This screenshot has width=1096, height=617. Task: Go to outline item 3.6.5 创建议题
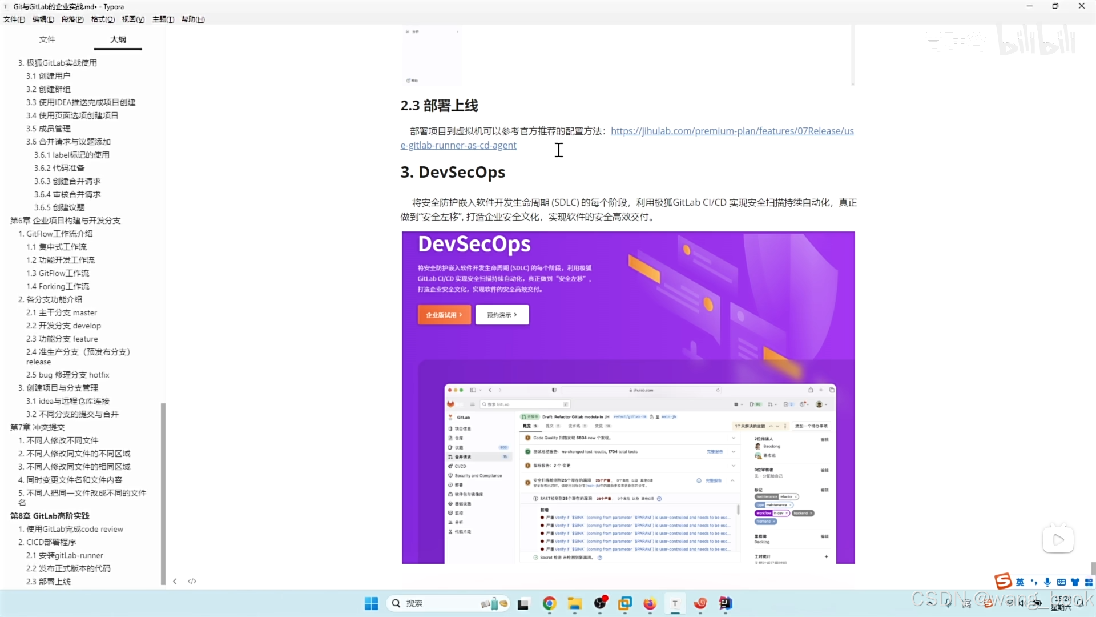point(59,207)
